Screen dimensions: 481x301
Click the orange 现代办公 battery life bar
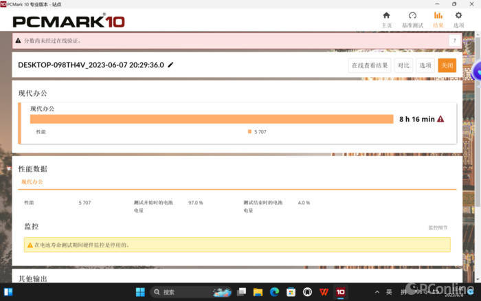(212, 119)
